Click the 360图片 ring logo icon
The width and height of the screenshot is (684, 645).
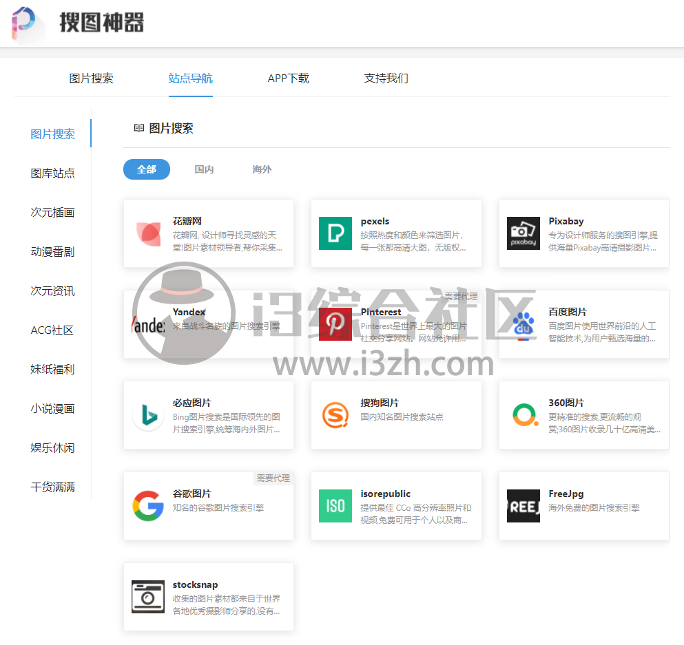pos(524,415)
